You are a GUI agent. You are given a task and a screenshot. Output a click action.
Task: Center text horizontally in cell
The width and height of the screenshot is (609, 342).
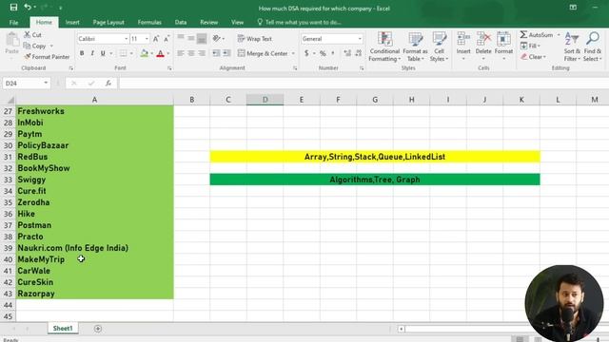pos(191,53)
